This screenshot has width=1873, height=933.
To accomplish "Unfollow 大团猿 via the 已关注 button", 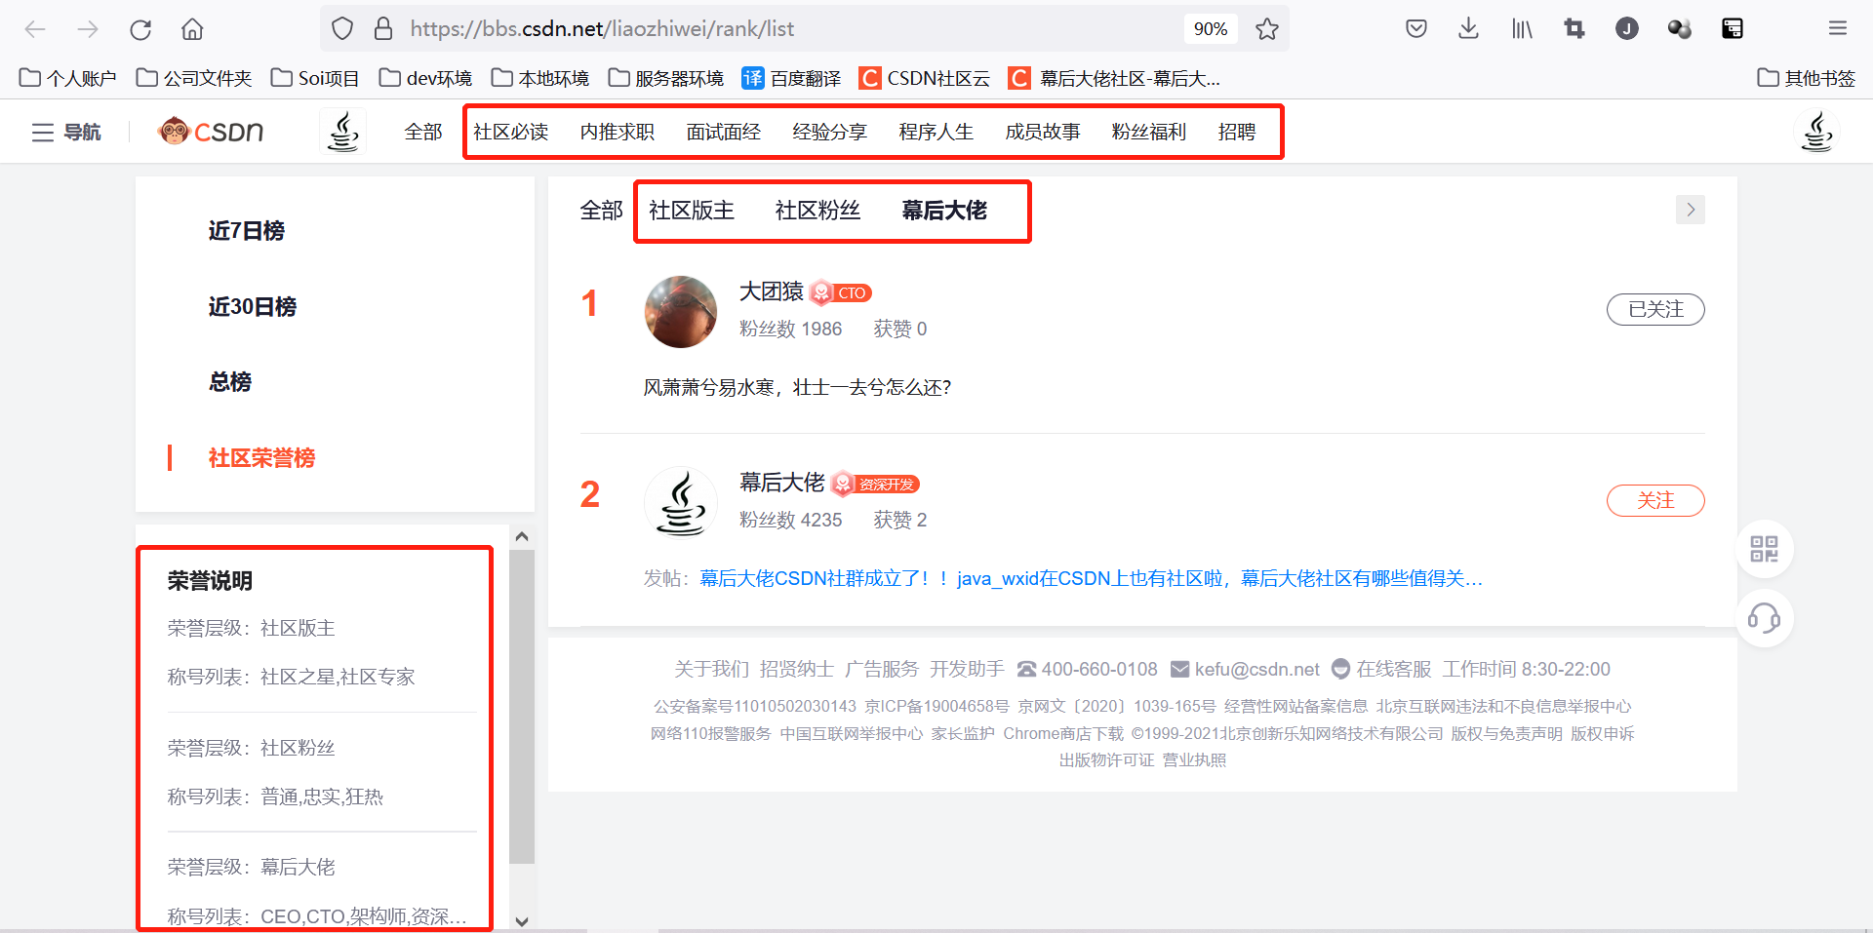I will click(1655, 309).
